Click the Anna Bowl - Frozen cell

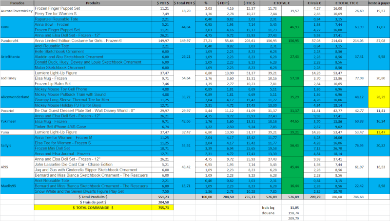point(93,25)
